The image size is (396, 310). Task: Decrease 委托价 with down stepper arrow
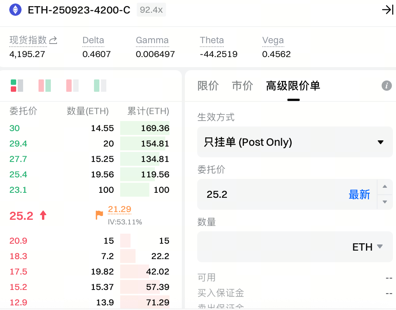[384, 202]
